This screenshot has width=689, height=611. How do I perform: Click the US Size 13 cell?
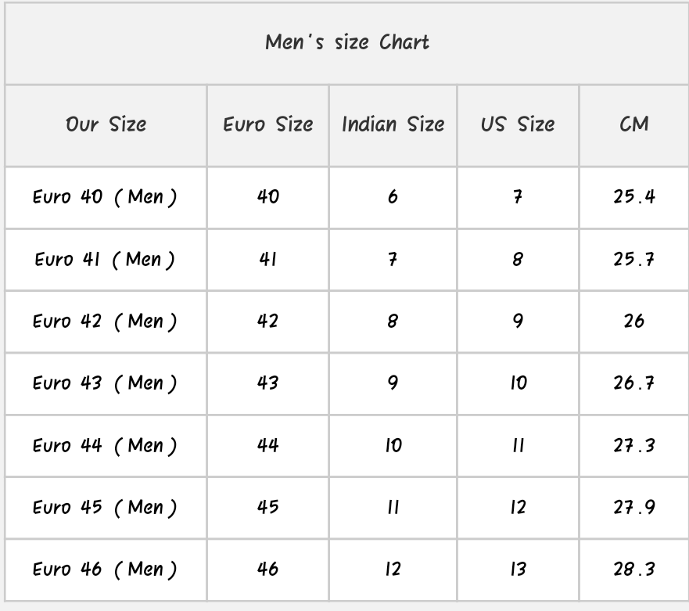[518, 569]
